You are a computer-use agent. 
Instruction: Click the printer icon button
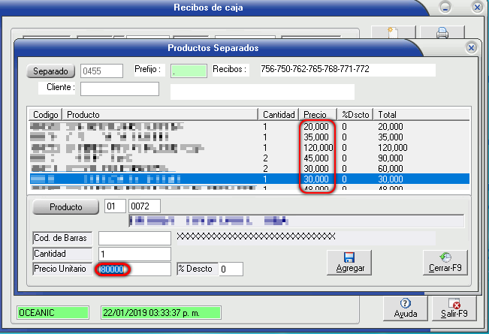[442, 33]
